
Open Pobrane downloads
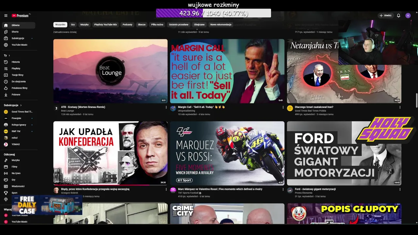18,94
